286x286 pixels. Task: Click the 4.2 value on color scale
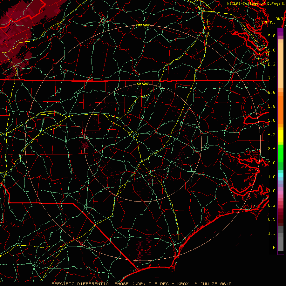(272, 135)
